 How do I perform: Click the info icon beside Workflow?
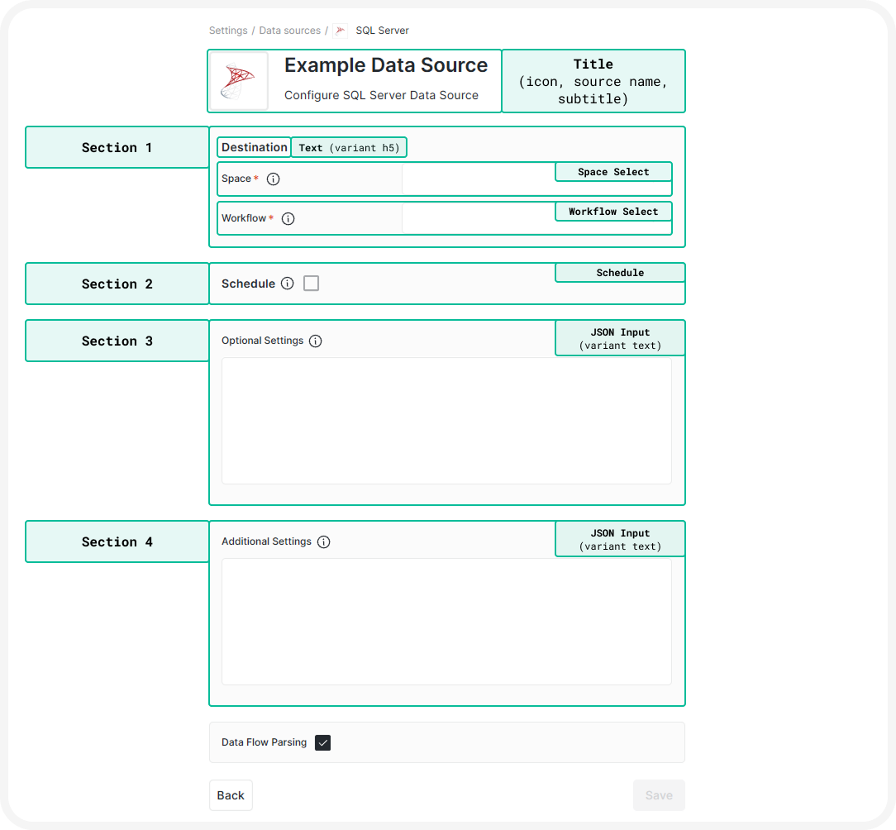pos(288,219)
